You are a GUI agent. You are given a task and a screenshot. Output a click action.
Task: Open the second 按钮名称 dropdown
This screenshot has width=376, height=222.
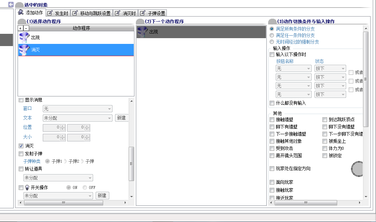pyautogui.click(x=294, y=77)
